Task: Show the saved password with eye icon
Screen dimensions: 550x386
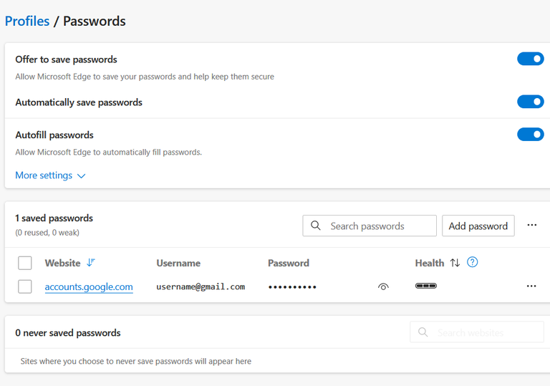Action: pos(383,286)
